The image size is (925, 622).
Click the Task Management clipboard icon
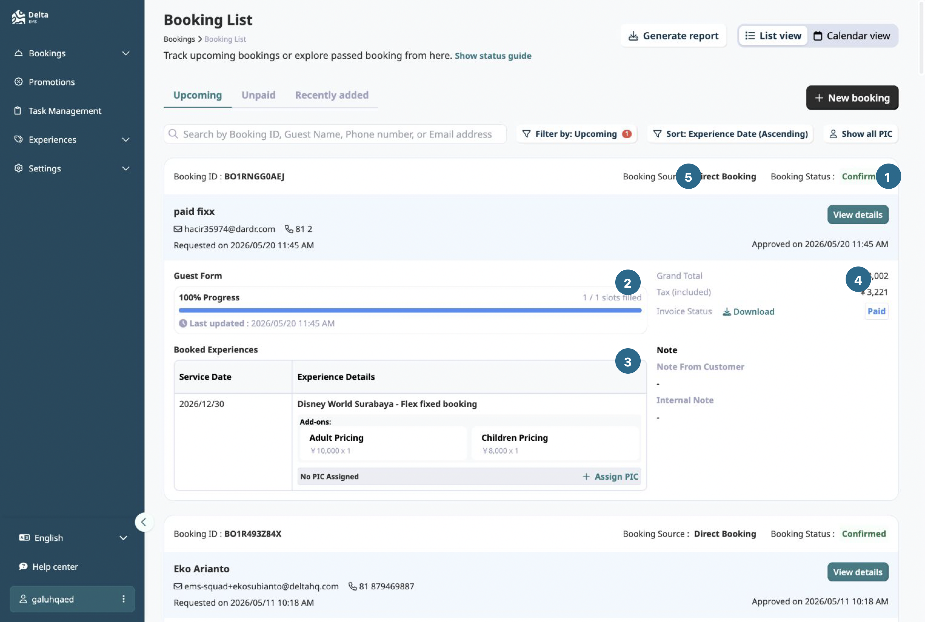pos(18,111)
